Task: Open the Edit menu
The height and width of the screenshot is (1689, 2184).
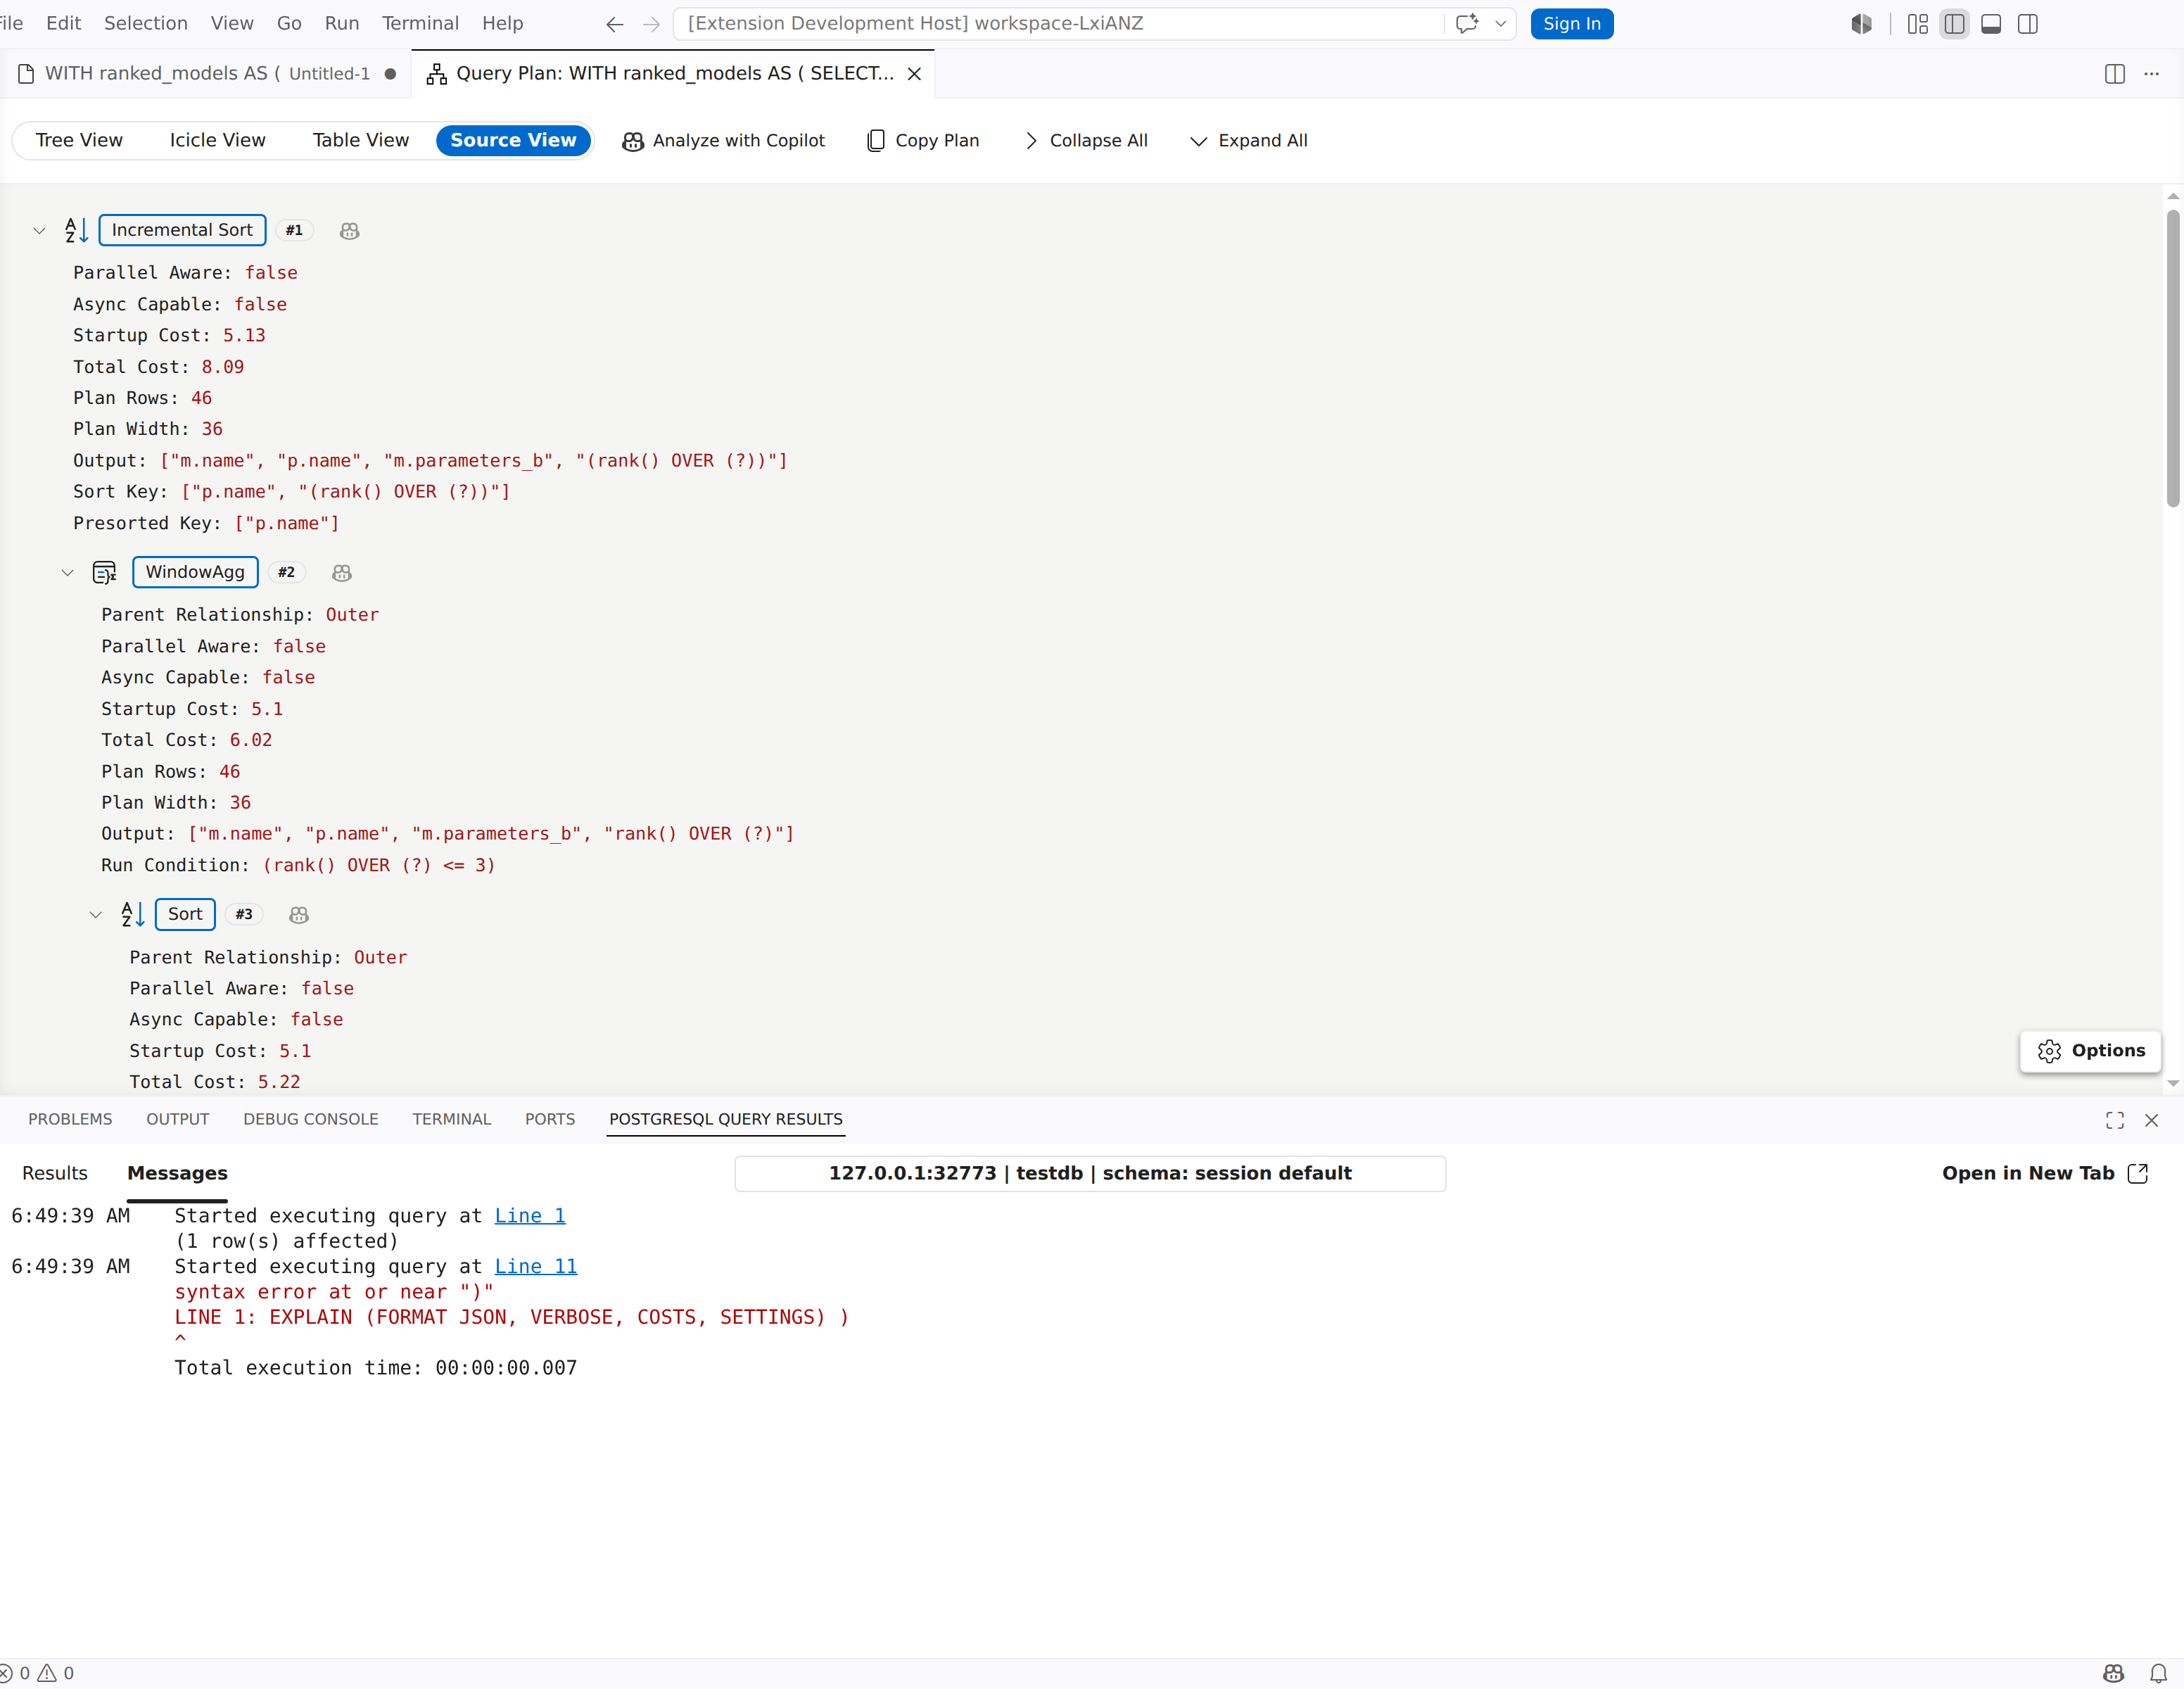Action: pyautogui.click(x=63, y=24)
